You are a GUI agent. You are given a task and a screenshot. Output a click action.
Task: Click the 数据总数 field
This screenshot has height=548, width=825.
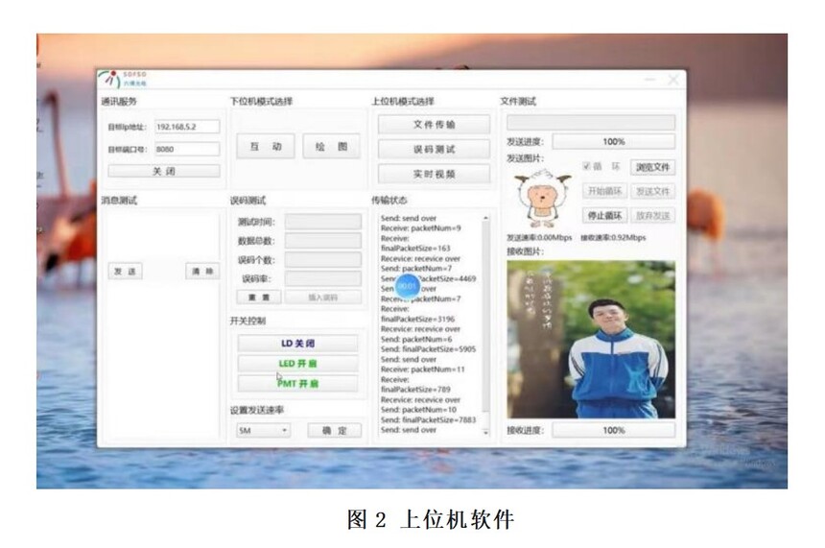(323, 241)
